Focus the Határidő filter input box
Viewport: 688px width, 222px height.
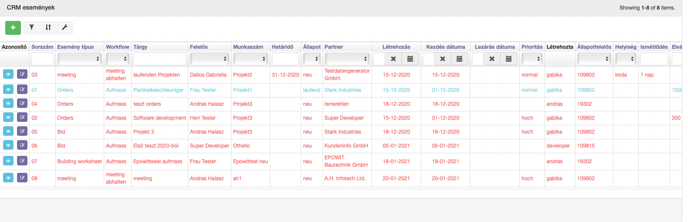pos(285,59)
